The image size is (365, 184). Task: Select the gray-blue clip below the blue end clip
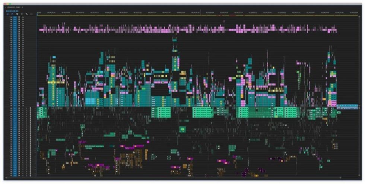pyautogui.click(x=348, y=108)
